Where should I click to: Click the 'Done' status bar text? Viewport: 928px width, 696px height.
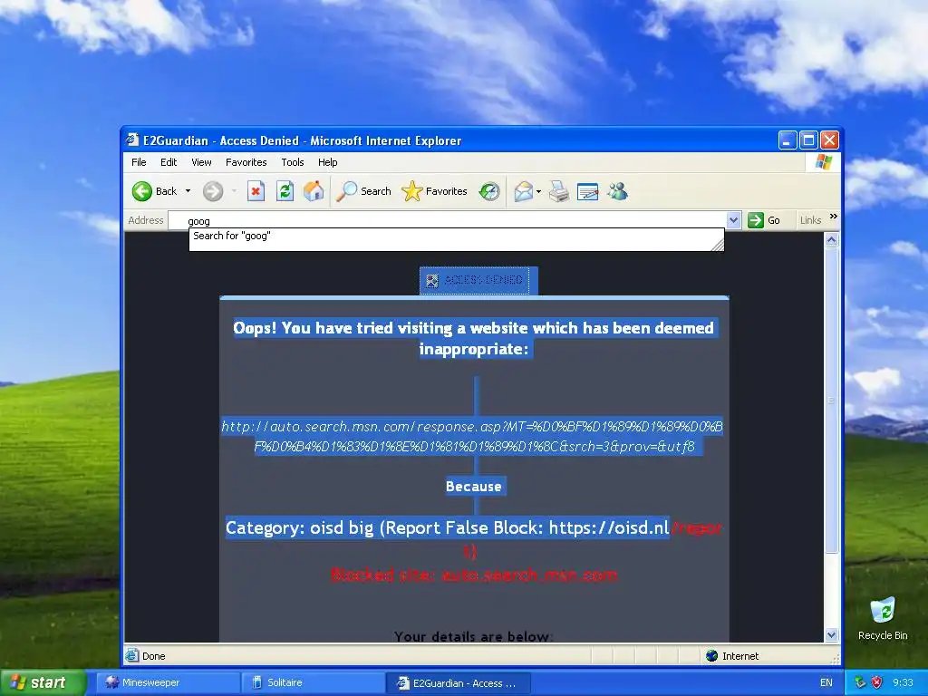pyautogui.click(x=154, y=656)
